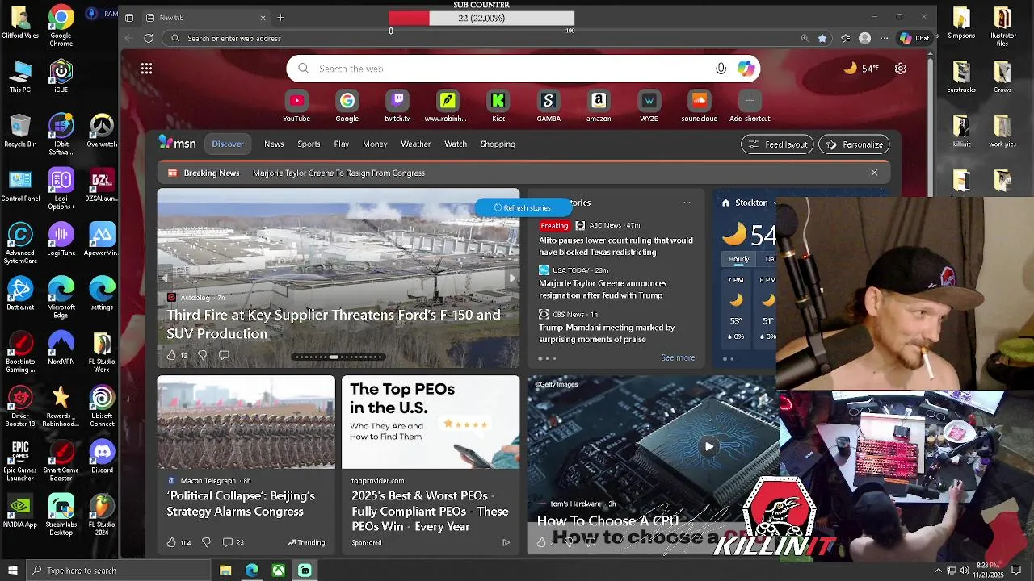Click the Refresh stories button
1034x581 pixels.
point(523,207)
